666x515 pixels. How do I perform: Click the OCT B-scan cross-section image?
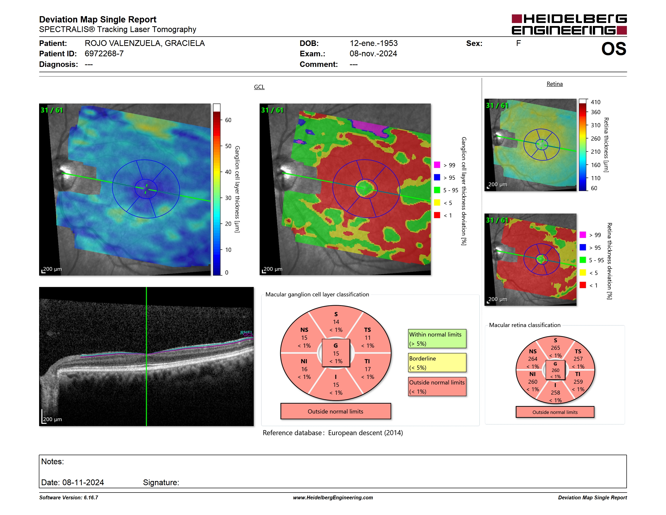tap(146, 356)
